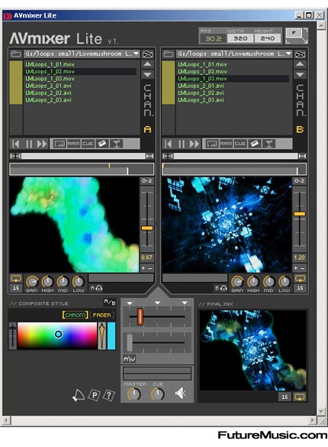This screenshot has height=447, width=328.
Task: Click the channel A 0-2 speed range button
Action: pos(147,181)
